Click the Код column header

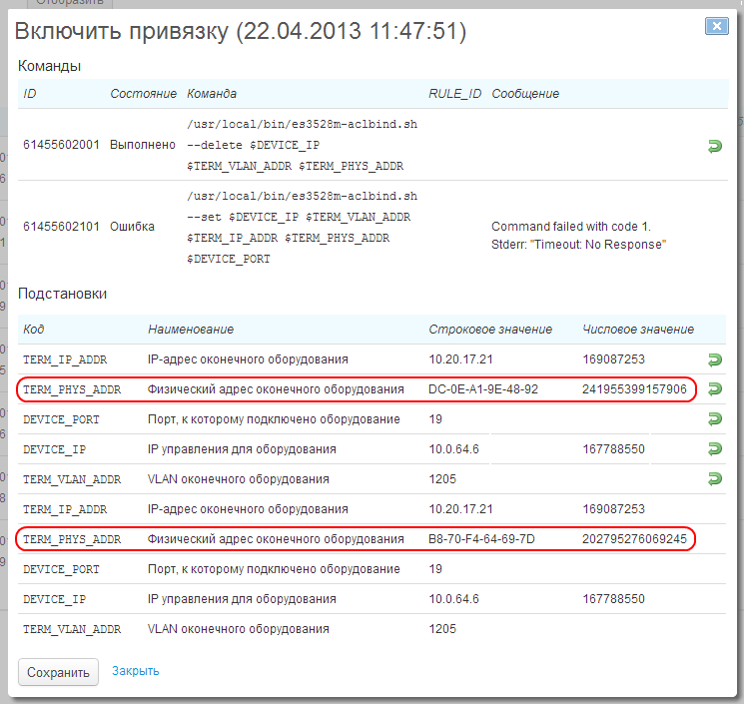click(33, 330)
